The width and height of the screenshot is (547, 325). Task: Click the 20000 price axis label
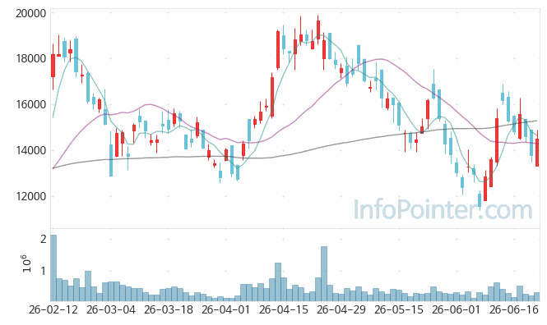[30, 13]
